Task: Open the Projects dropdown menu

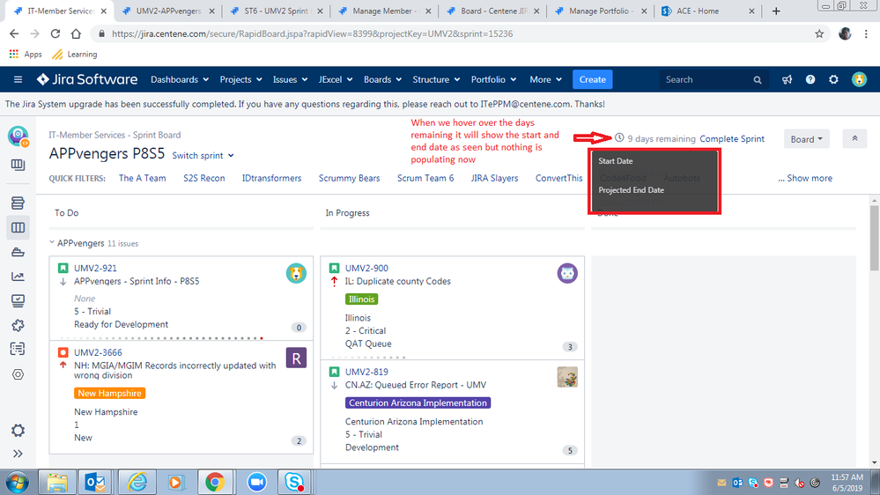Action: pos(240,79)
